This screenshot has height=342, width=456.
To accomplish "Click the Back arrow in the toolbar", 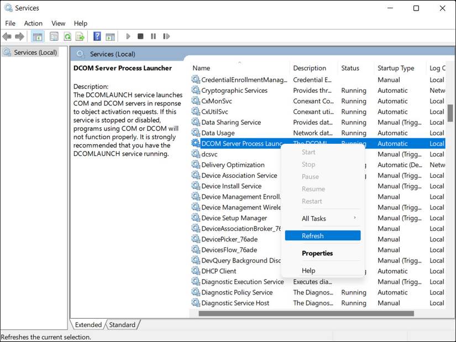I will (x=7, y=36).
